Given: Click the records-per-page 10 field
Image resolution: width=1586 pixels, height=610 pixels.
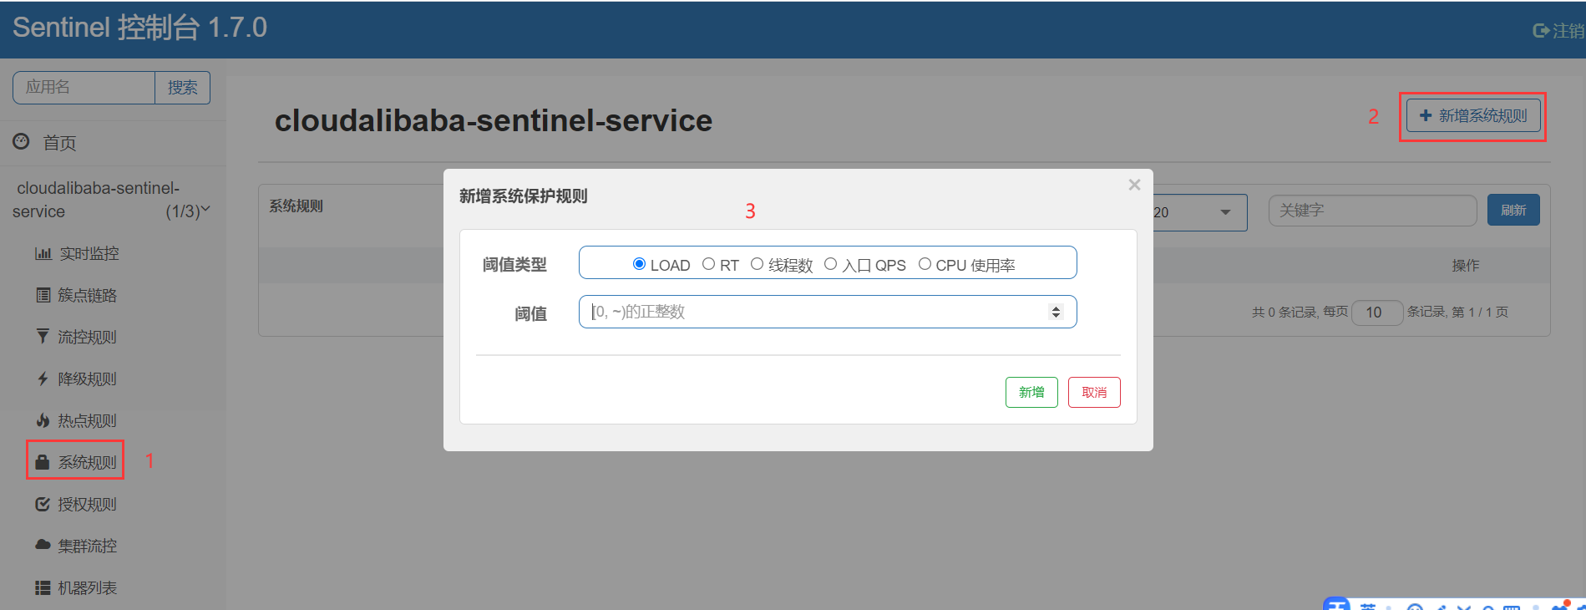Looking at the screenshot, I should point(1376,312).
